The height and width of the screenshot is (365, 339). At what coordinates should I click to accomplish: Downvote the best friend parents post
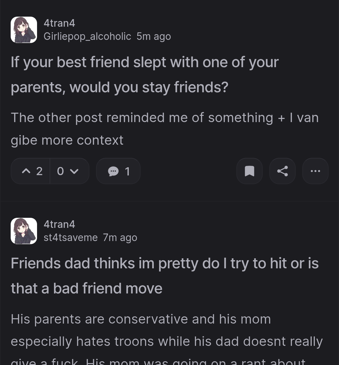(x=74, y=171)
